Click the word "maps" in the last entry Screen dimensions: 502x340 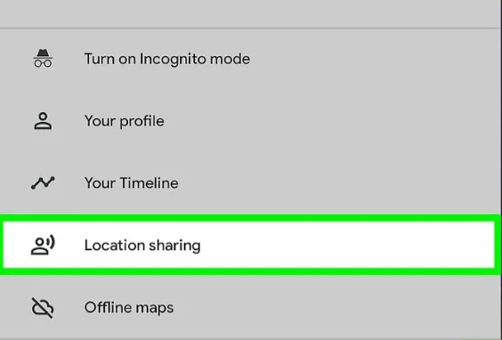(155, 309)
